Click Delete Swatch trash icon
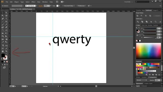This screenshot has height=92, width=163. click(x=159, y=75)
